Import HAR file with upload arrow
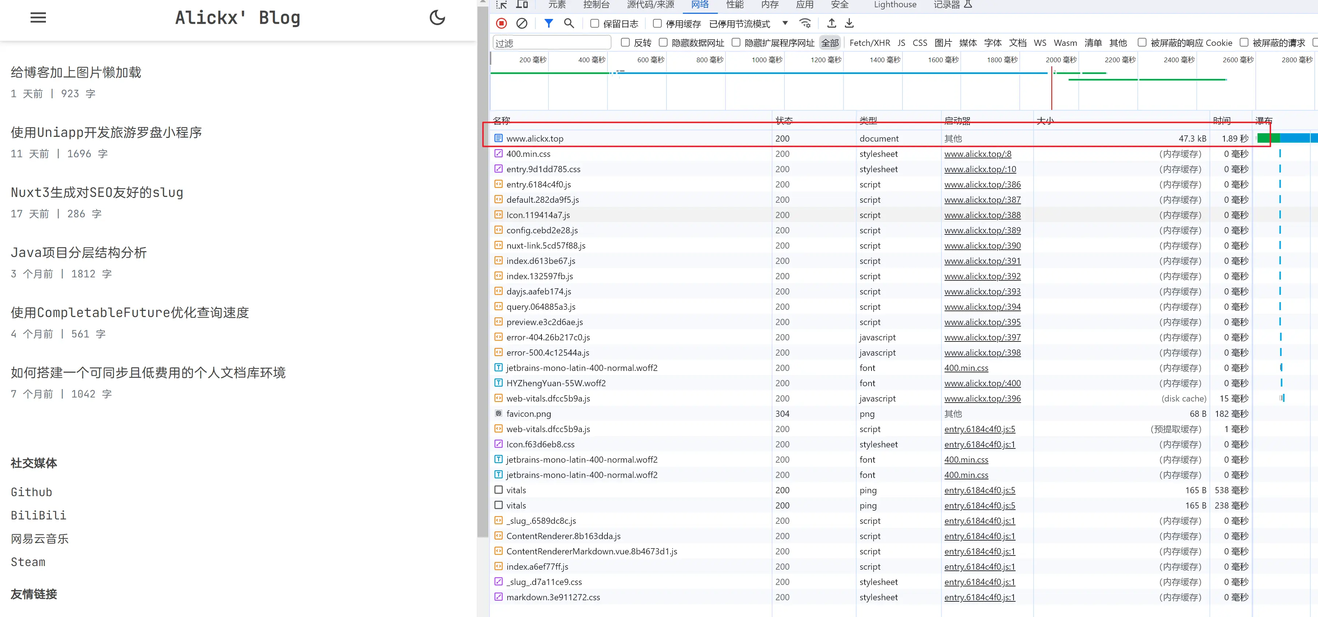1318x617 pixels. [x=831, y=24]
